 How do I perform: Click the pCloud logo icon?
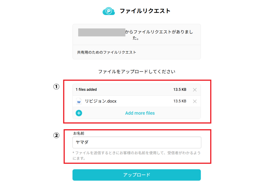pos(108,11)
